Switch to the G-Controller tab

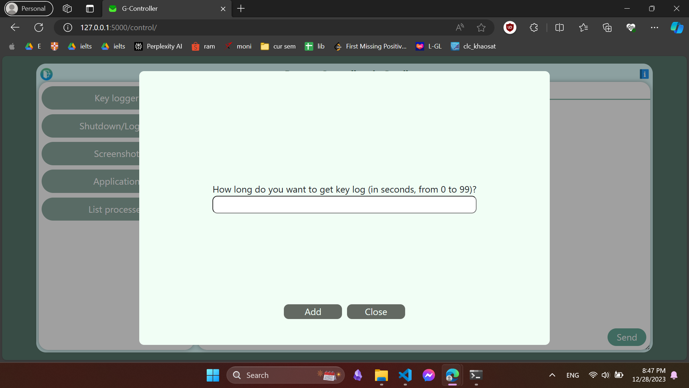pos(161,9)
